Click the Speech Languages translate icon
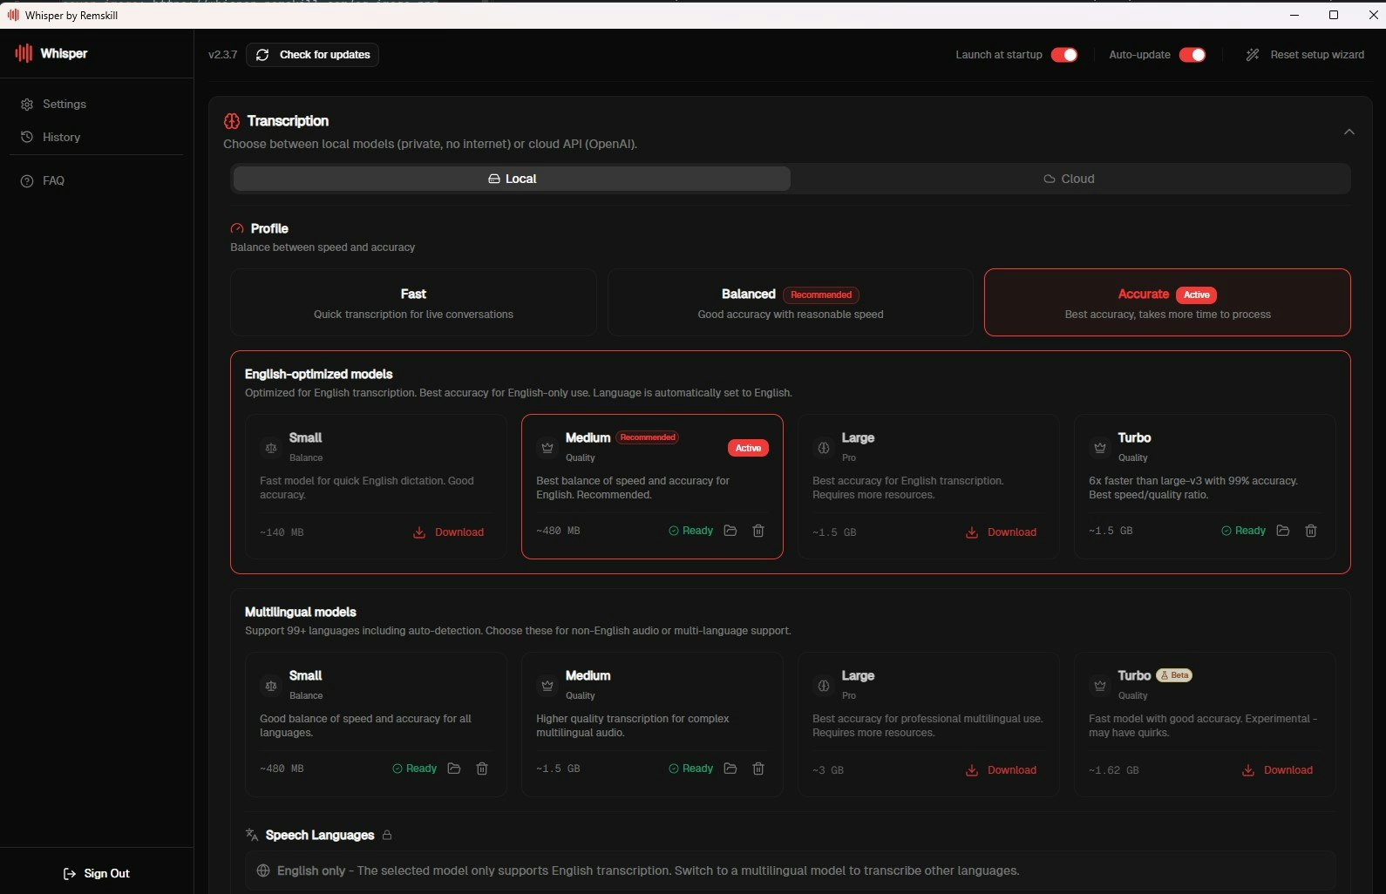This screenshot has width=1386, height=894. [252, 835]
